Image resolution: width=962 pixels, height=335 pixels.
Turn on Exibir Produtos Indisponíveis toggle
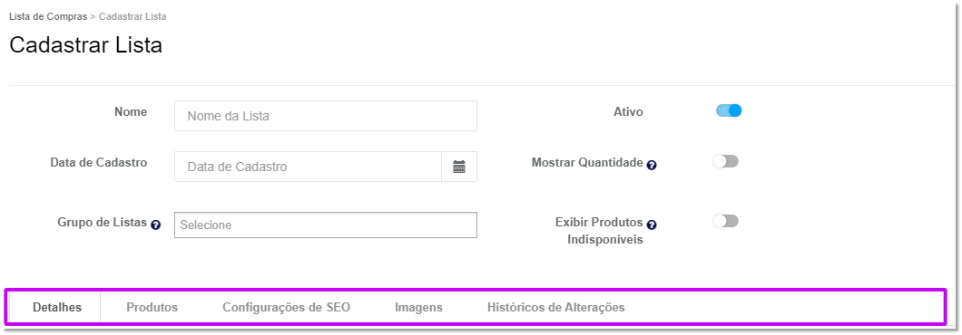click(726, 221)
